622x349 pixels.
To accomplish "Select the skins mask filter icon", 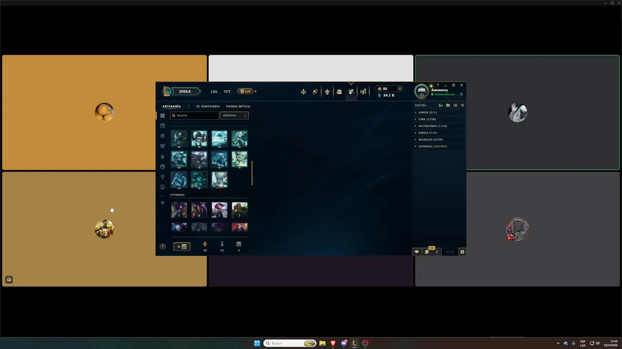I will [x=162, y=146].
